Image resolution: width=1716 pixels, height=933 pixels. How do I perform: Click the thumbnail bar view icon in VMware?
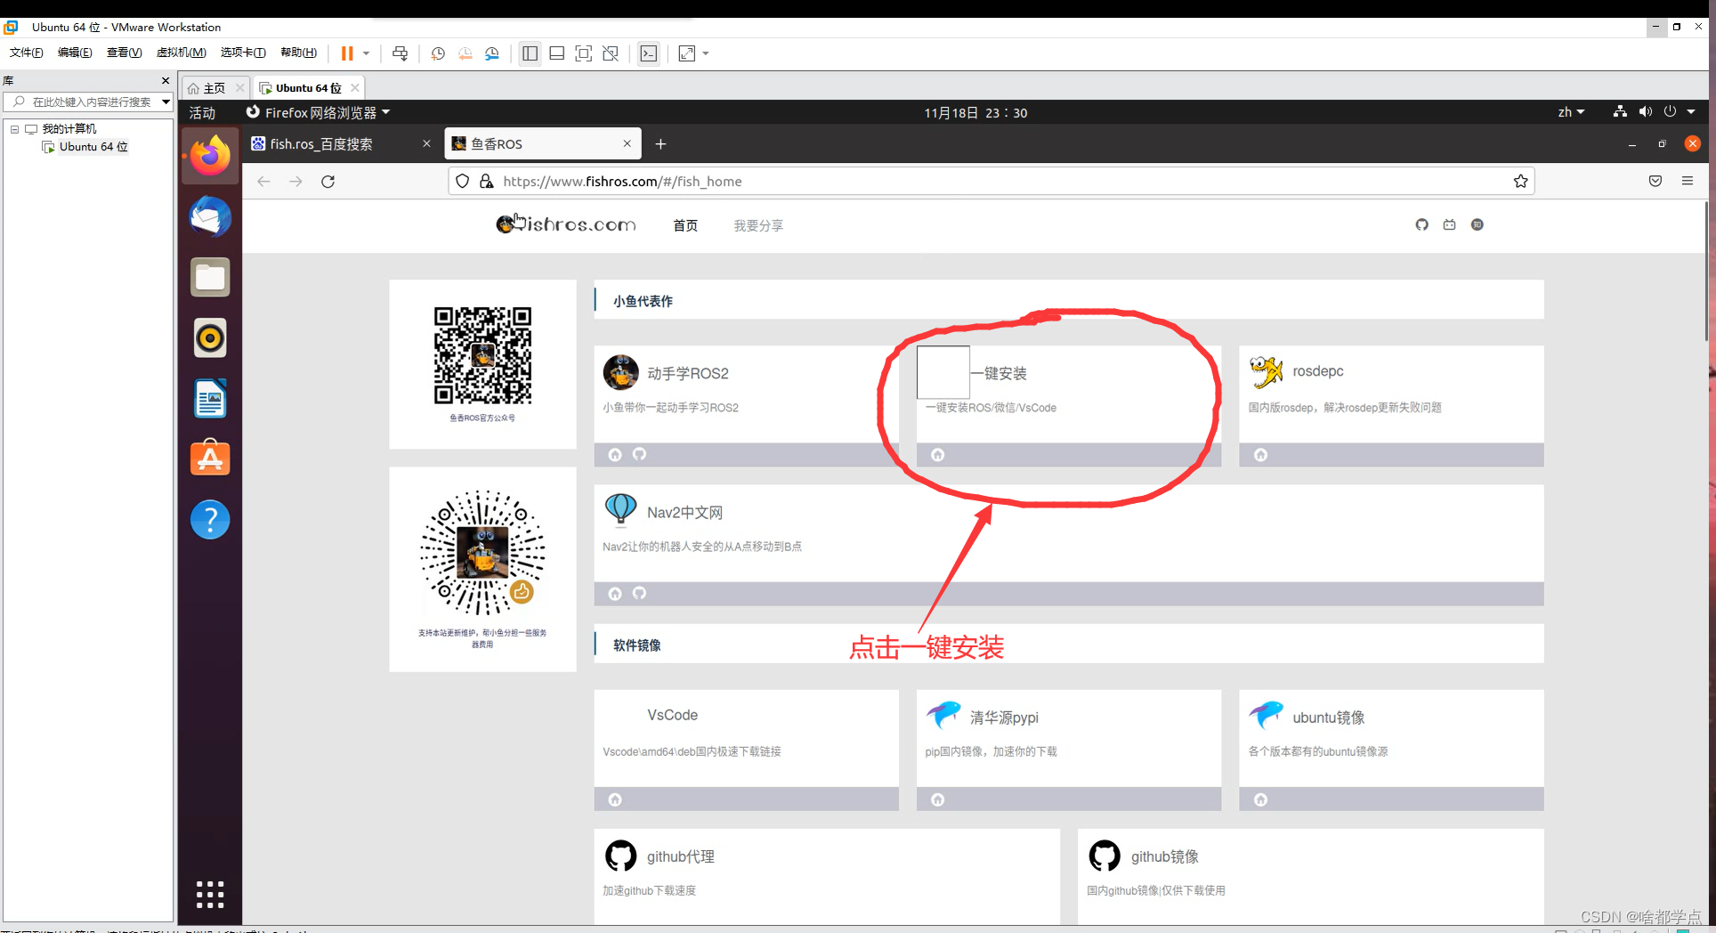(x=556, y=53)
